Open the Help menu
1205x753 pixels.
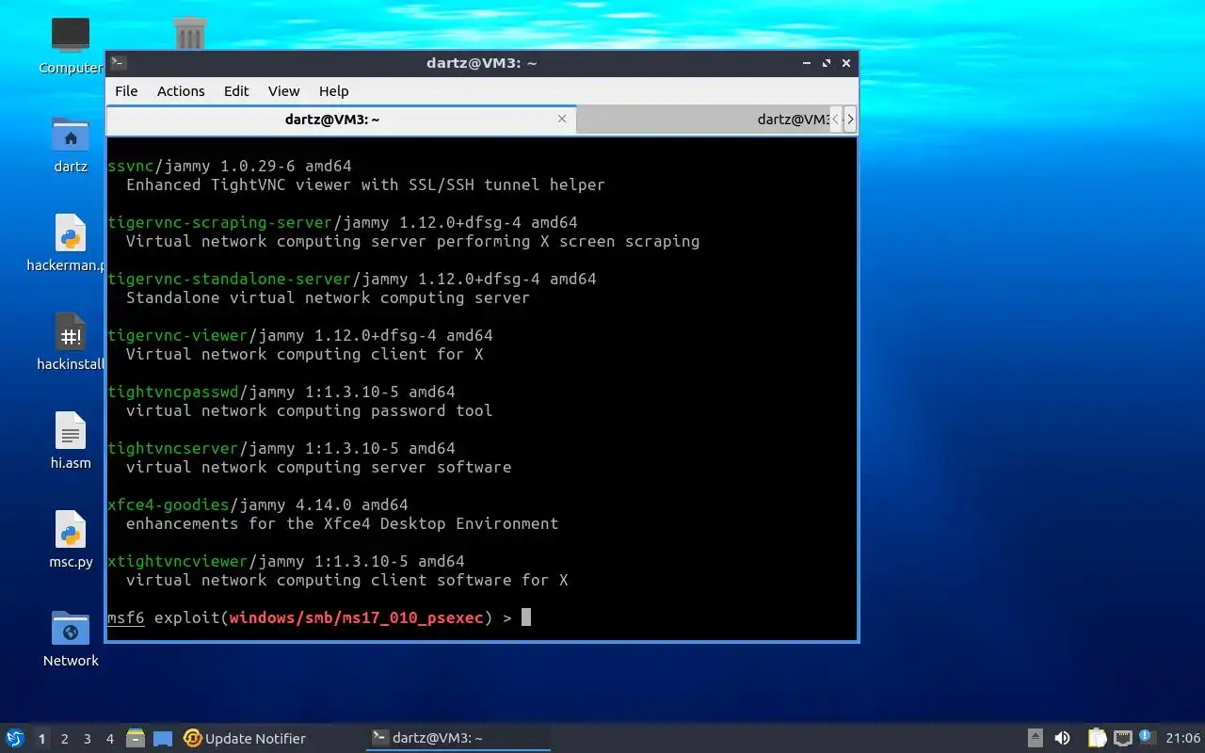(333, 91)
